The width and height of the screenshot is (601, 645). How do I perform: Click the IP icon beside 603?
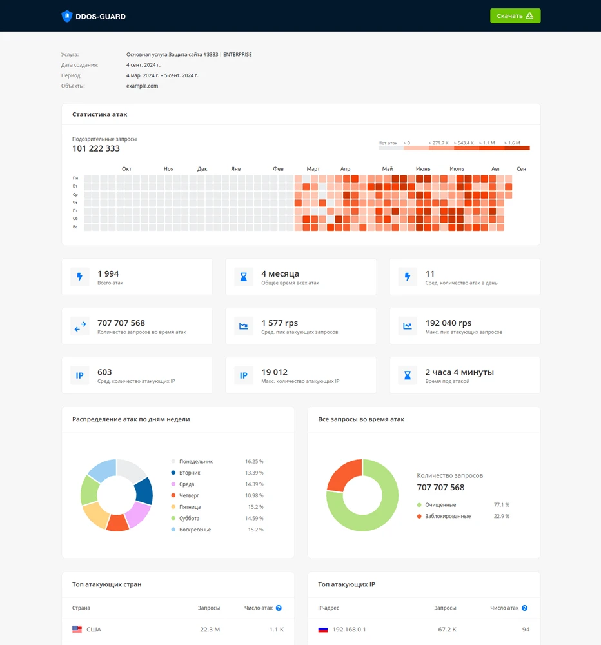point(80,375)
